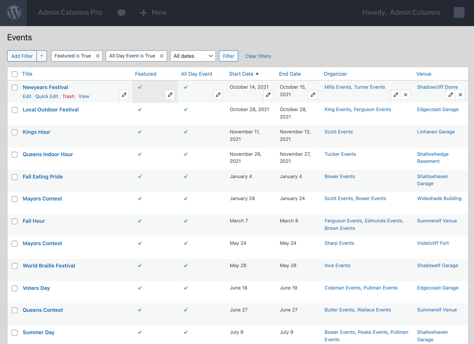Edit the Shadowcliff Dome venue with the pencil
Screen dimensions: 474x344
click(x=451, y=95)
